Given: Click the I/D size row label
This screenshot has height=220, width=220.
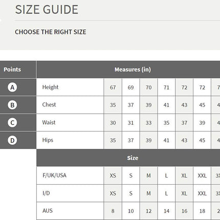Looking at the screenshot, I should pos(46,193).
